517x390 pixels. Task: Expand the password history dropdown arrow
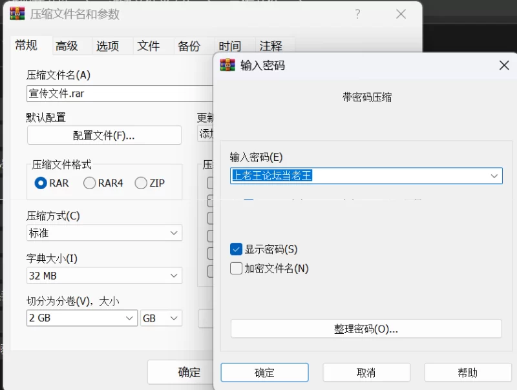coord(494,176)
